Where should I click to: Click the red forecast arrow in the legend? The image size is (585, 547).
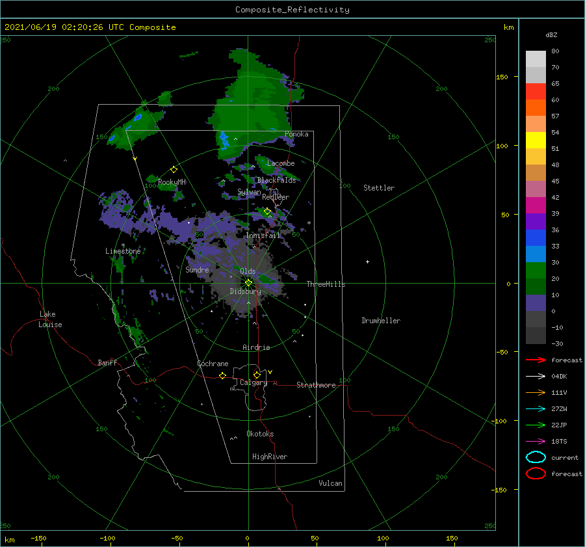[x=536, y=360]
